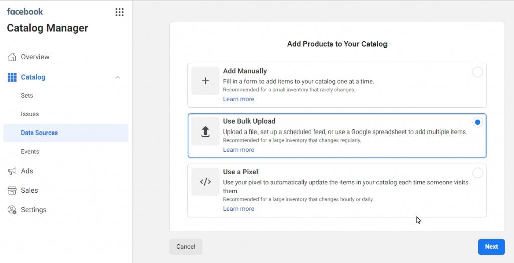Click the Use Bulk Upload heading
Viewport: 514px width, 263px height.
coord(249,121)
